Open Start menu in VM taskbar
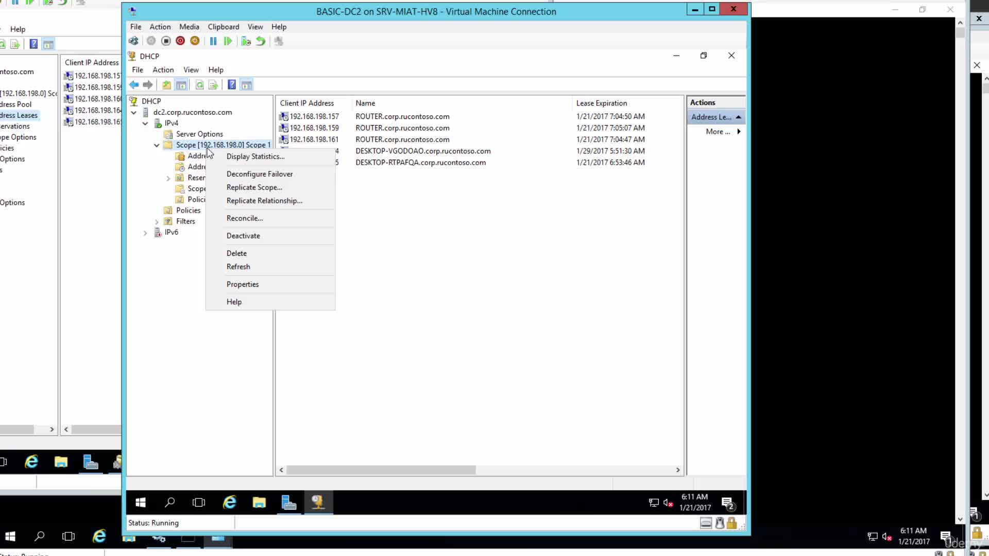 tap(140, 502)
